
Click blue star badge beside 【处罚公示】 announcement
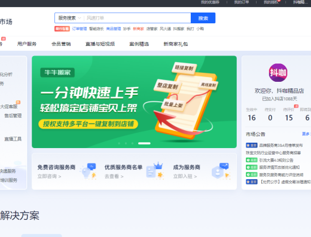tap(251, 182)
